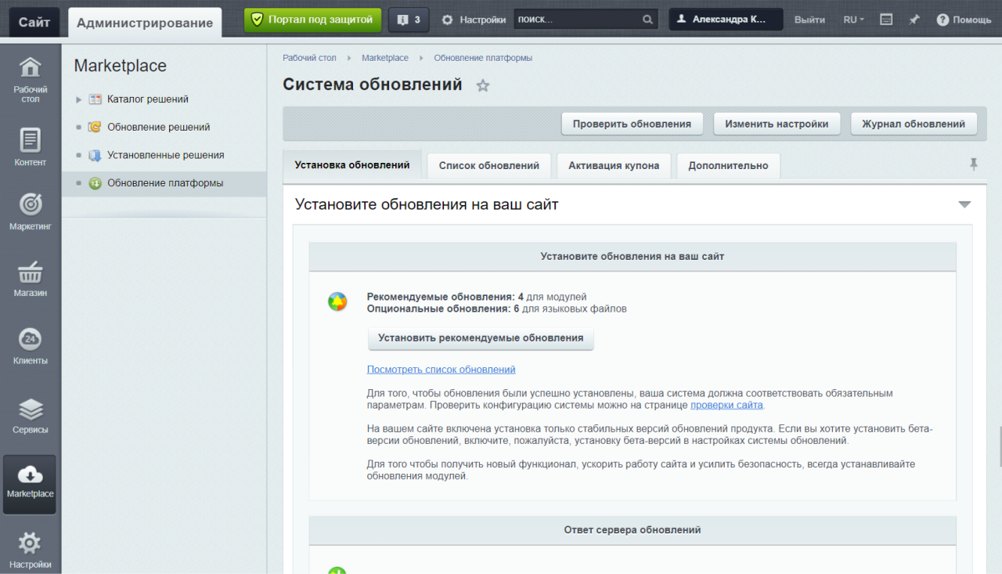1002x574 pixels.
Task: Click the Система обновлений page title
Action: click(373, 85)
